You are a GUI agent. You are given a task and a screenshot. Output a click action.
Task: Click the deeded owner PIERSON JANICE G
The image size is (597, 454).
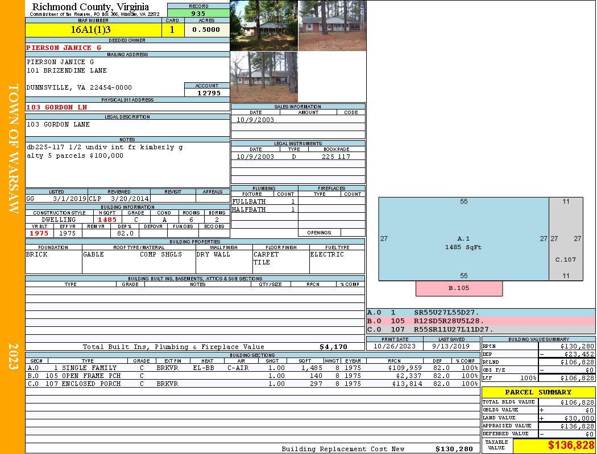64,48
